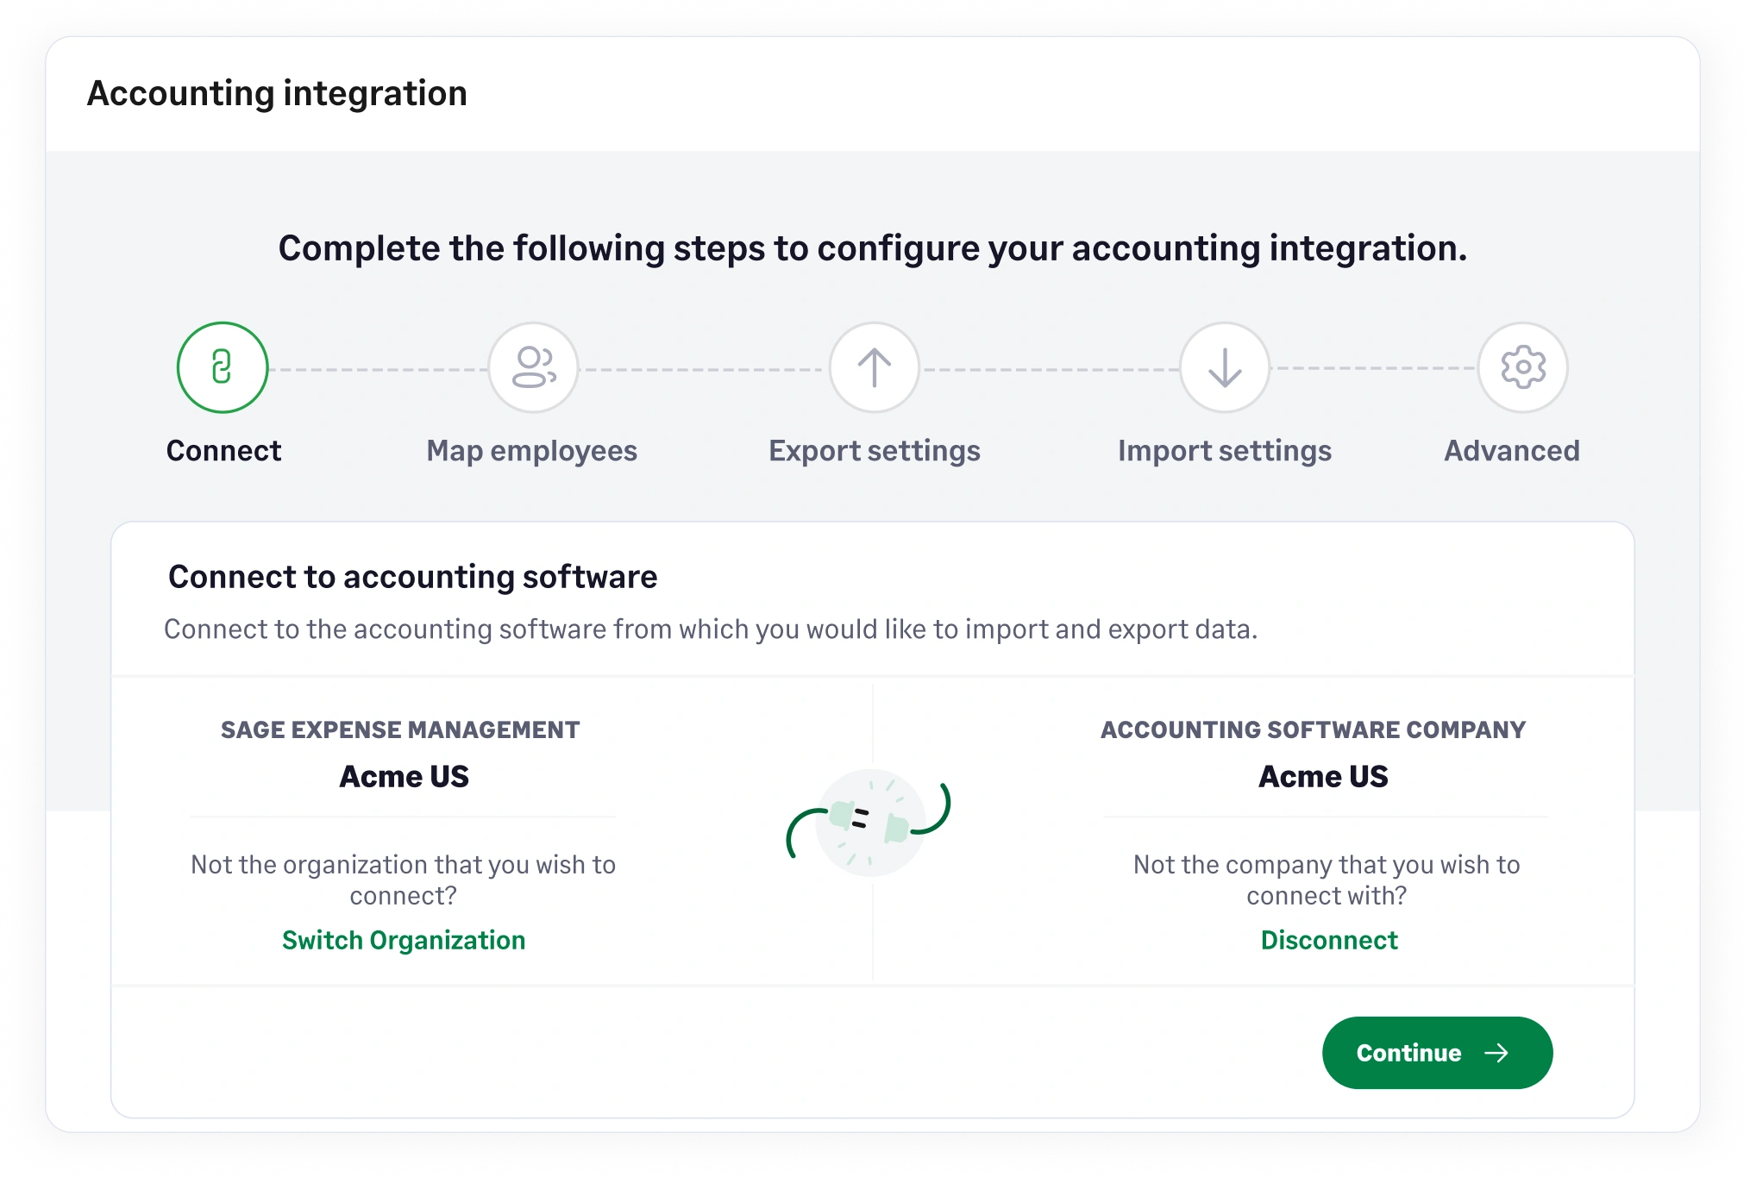
Task: Click the Switch Organization link
Action: point(404,940)
